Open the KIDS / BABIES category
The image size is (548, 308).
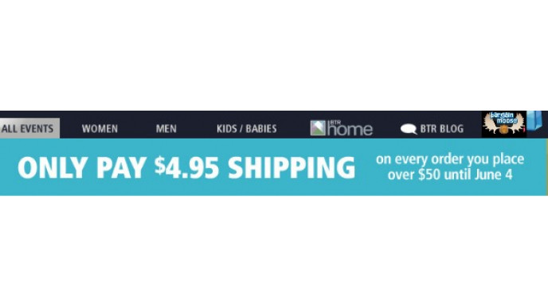246,128
